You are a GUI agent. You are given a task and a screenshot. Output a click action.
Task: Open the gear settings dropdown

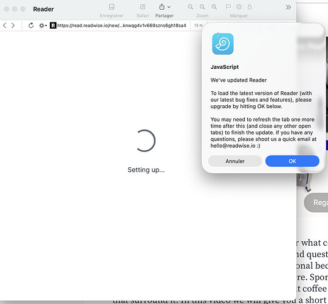(43, 26)
